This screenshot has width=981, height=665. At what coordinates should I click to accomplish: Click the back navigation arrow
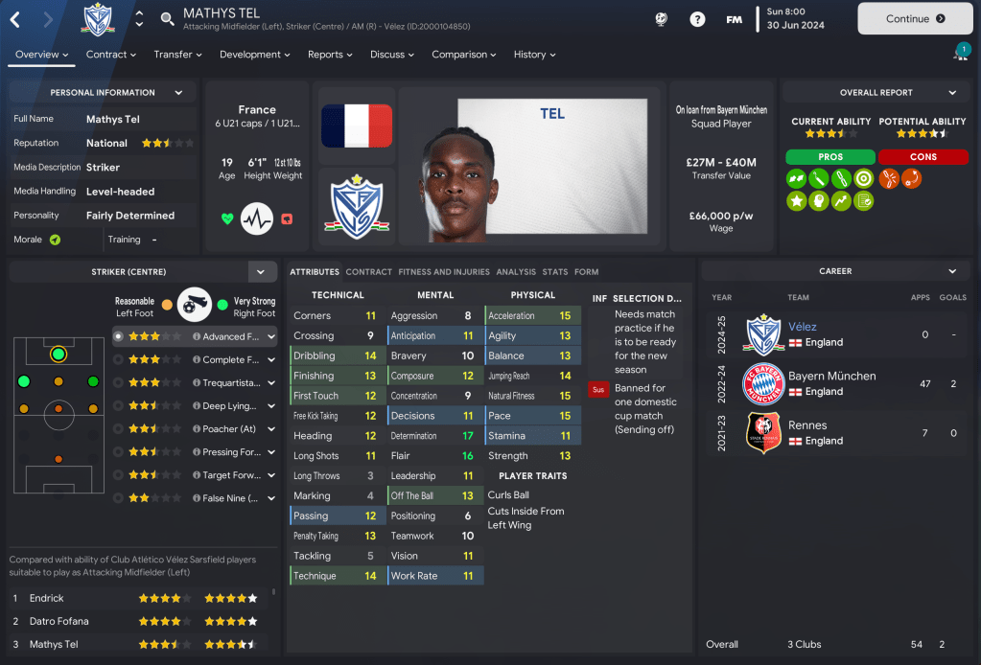(x=15, y=19)
